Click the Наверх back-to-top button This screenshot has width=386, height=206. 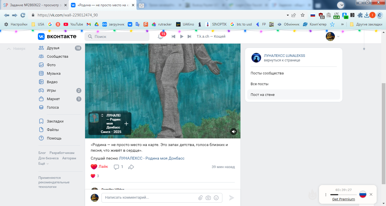point(16,49)
